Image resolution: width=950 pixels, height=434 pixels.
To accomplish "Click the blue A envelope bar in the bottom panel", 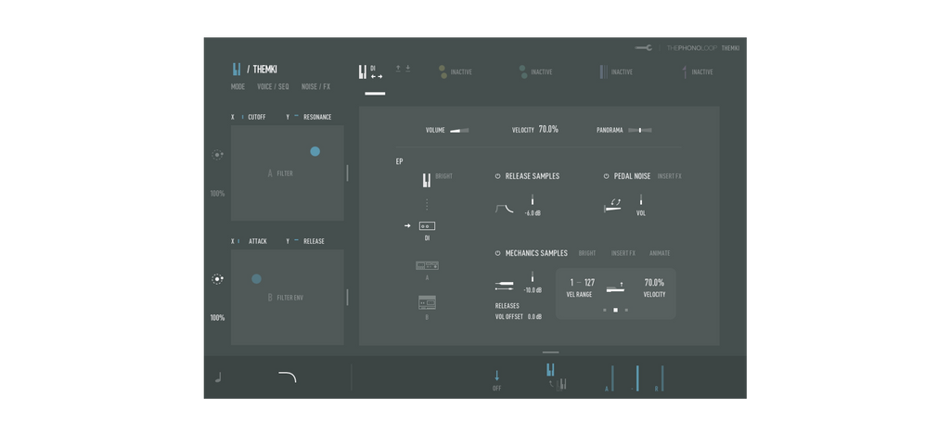I will 612,378.
